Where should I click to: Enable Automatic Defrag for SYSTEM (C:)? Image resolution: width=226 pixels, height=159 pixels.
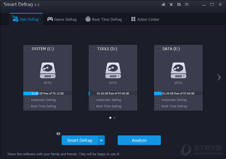pos(27,100)
